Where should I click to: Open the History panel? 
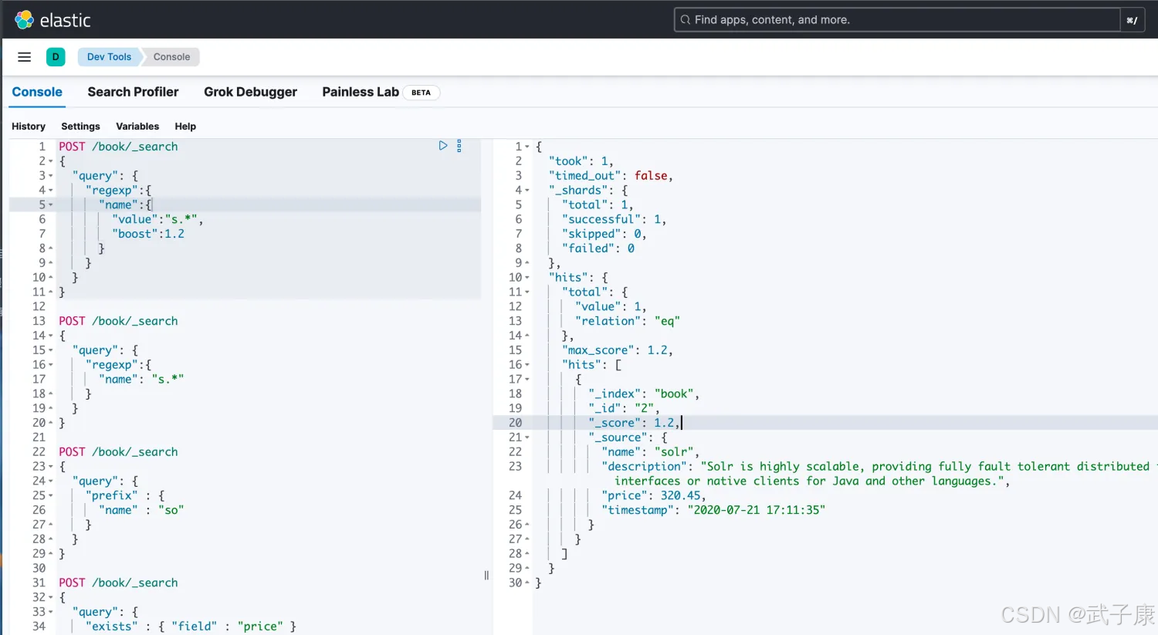point(29,127)
